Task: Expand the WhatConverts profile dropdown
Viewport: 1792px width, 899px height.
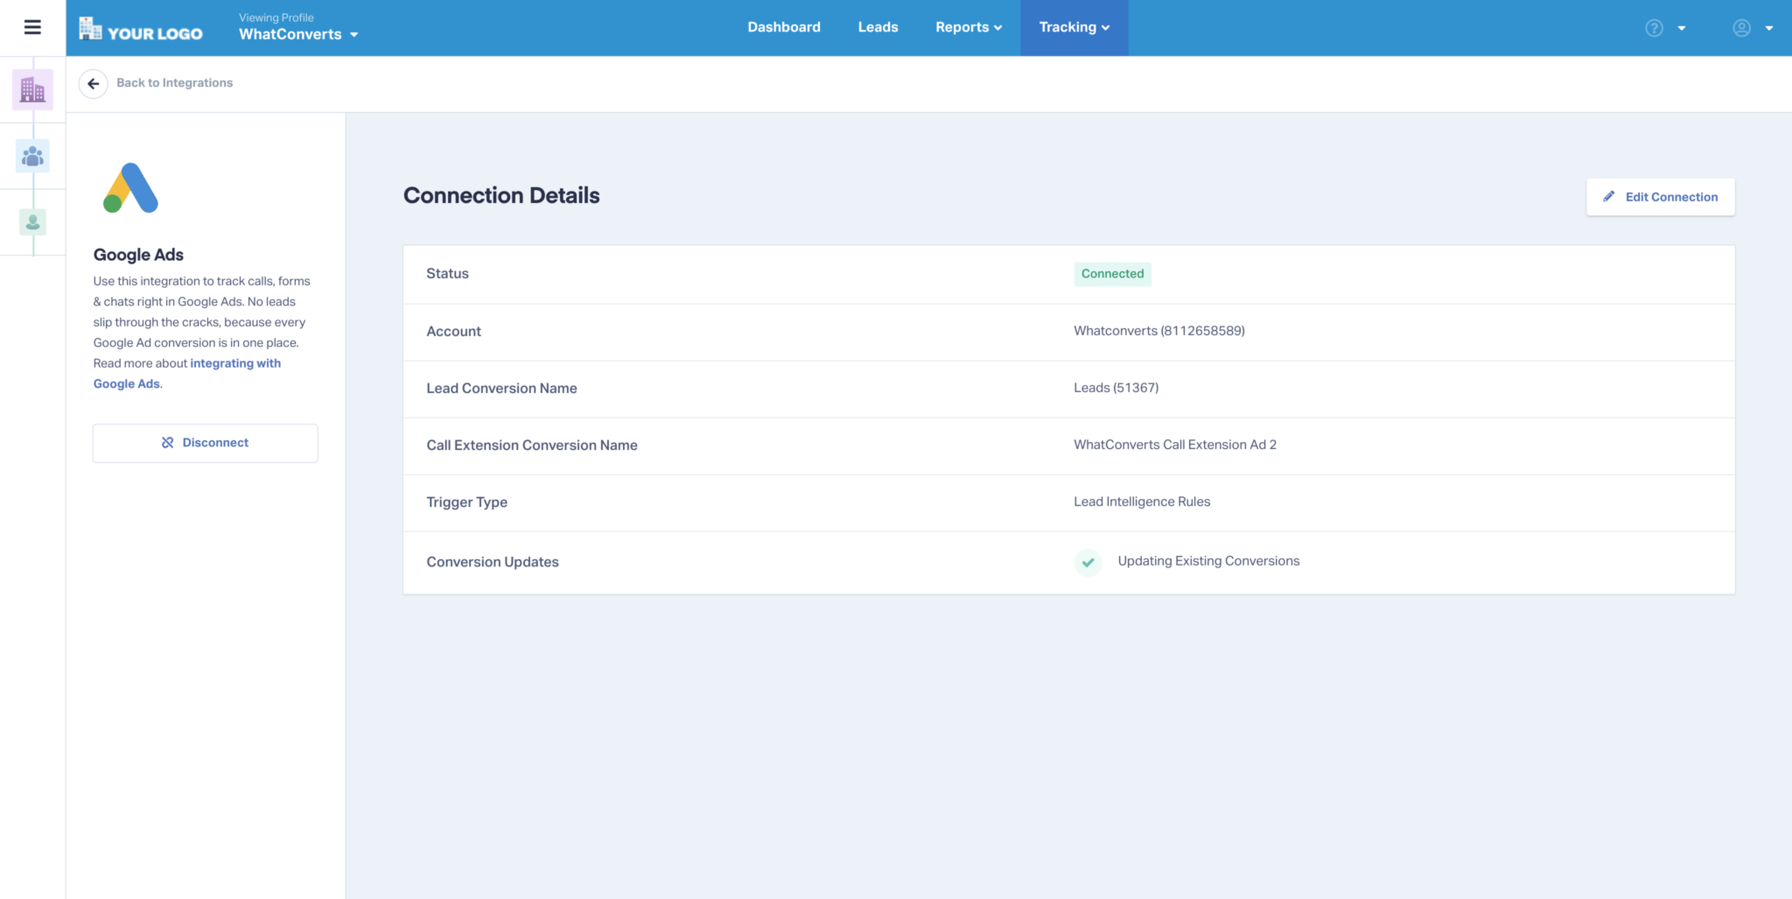Action: click(298, 34)
